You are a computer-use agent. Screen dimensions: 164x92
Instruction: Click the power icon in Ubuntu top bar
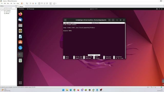pyautogui.click(x=162, y=9)
